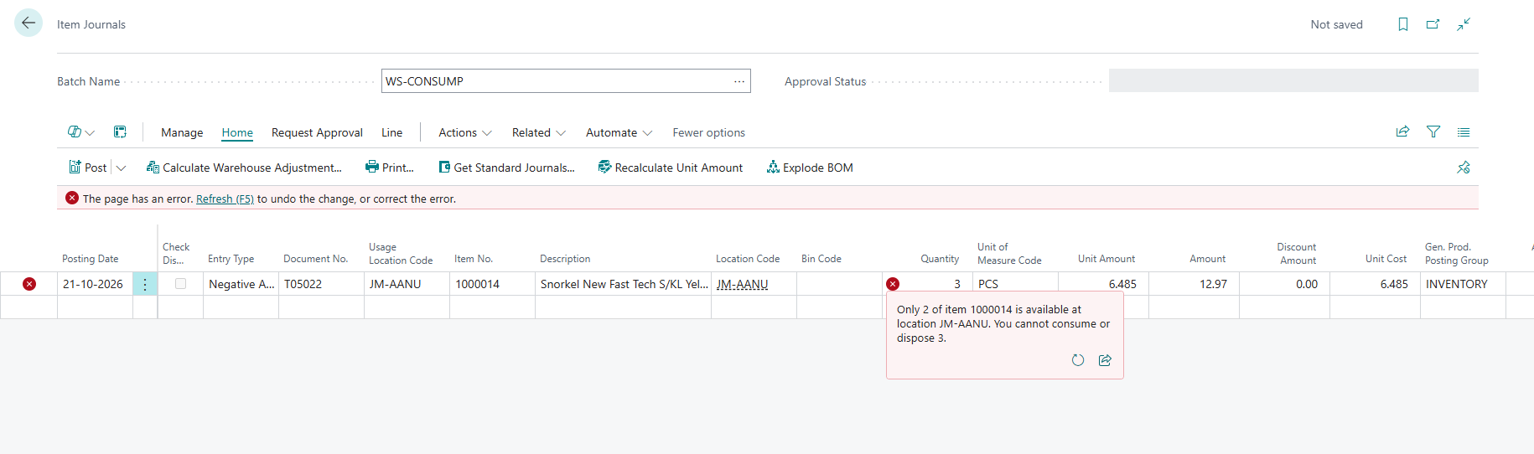The image size is (1534, 454).
Task: Select the Amount cell 12.97
Action: pyautogui.click(x=1194, y=284)
